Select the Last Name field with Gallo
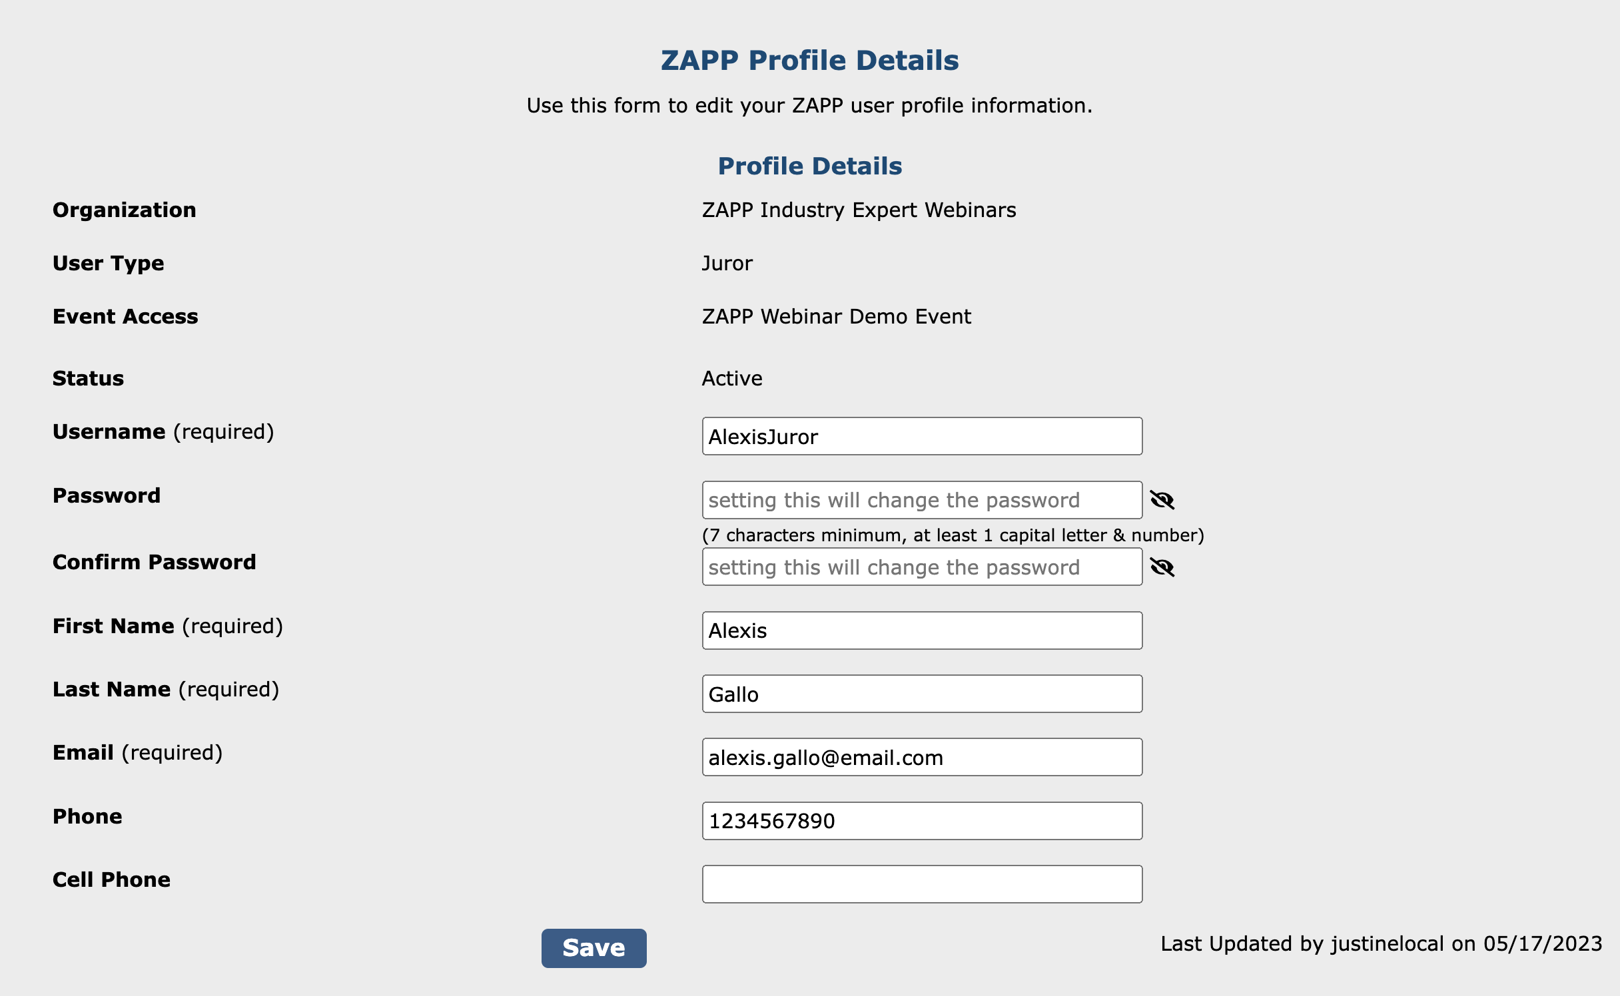Screen dimensions: 1620x996 (922, 694)
